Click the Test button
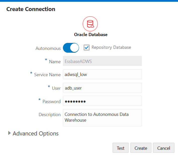 pos(121,148)
